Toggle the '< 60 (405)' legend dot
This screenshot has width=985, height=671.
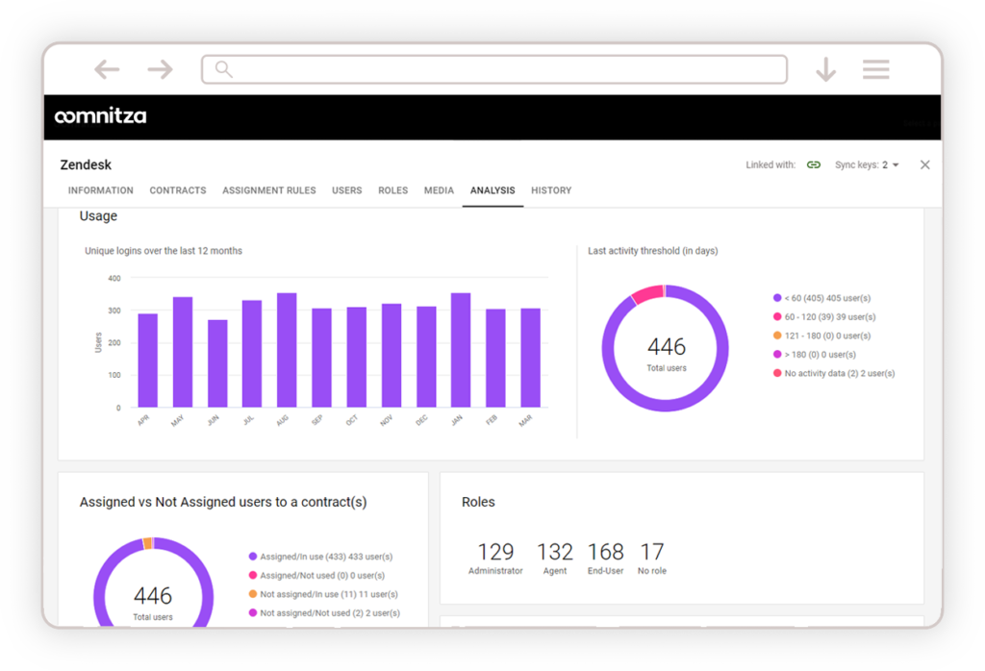pos(777,298)
